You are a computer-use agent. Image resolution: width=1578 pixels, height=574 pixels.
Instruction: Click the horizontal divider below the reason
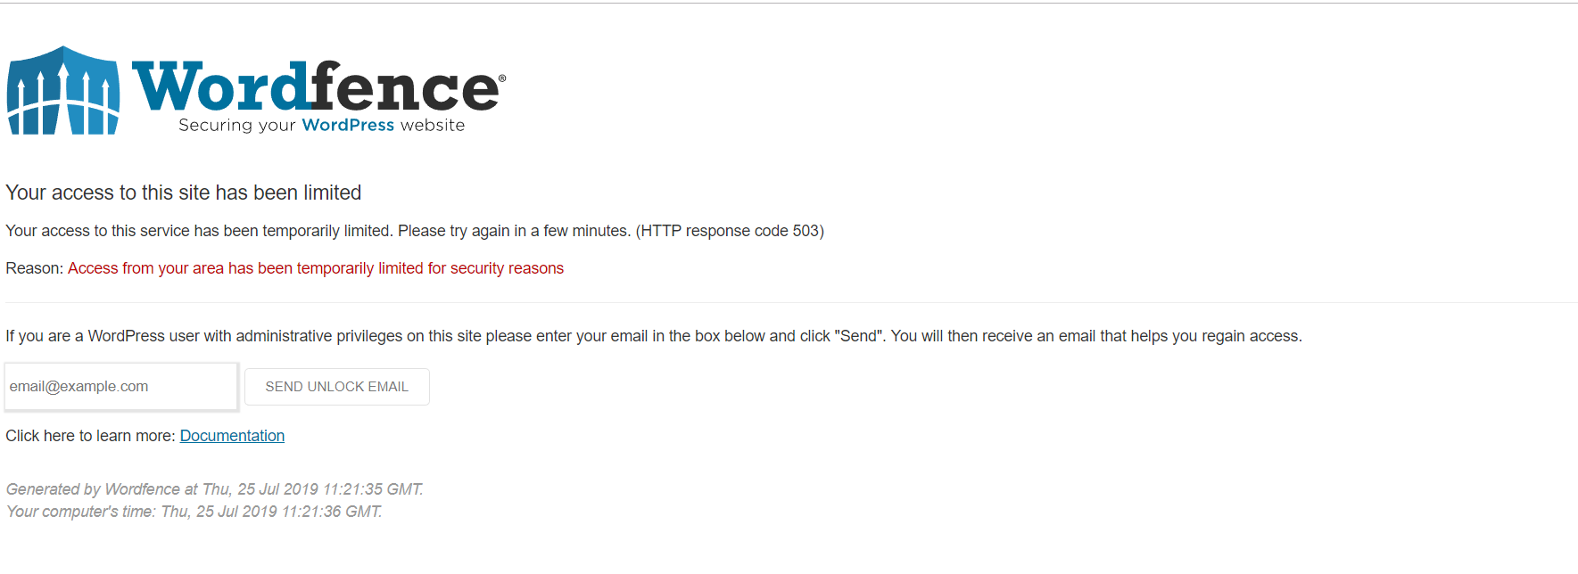[x=789, y=303]
